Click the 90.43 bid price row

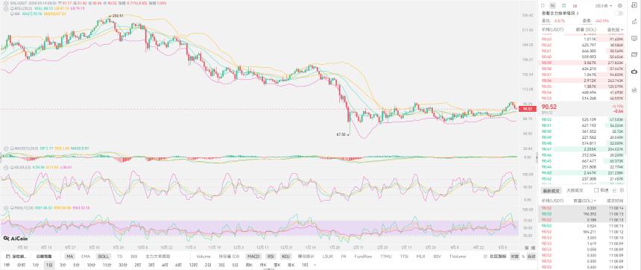pos(583,173)
